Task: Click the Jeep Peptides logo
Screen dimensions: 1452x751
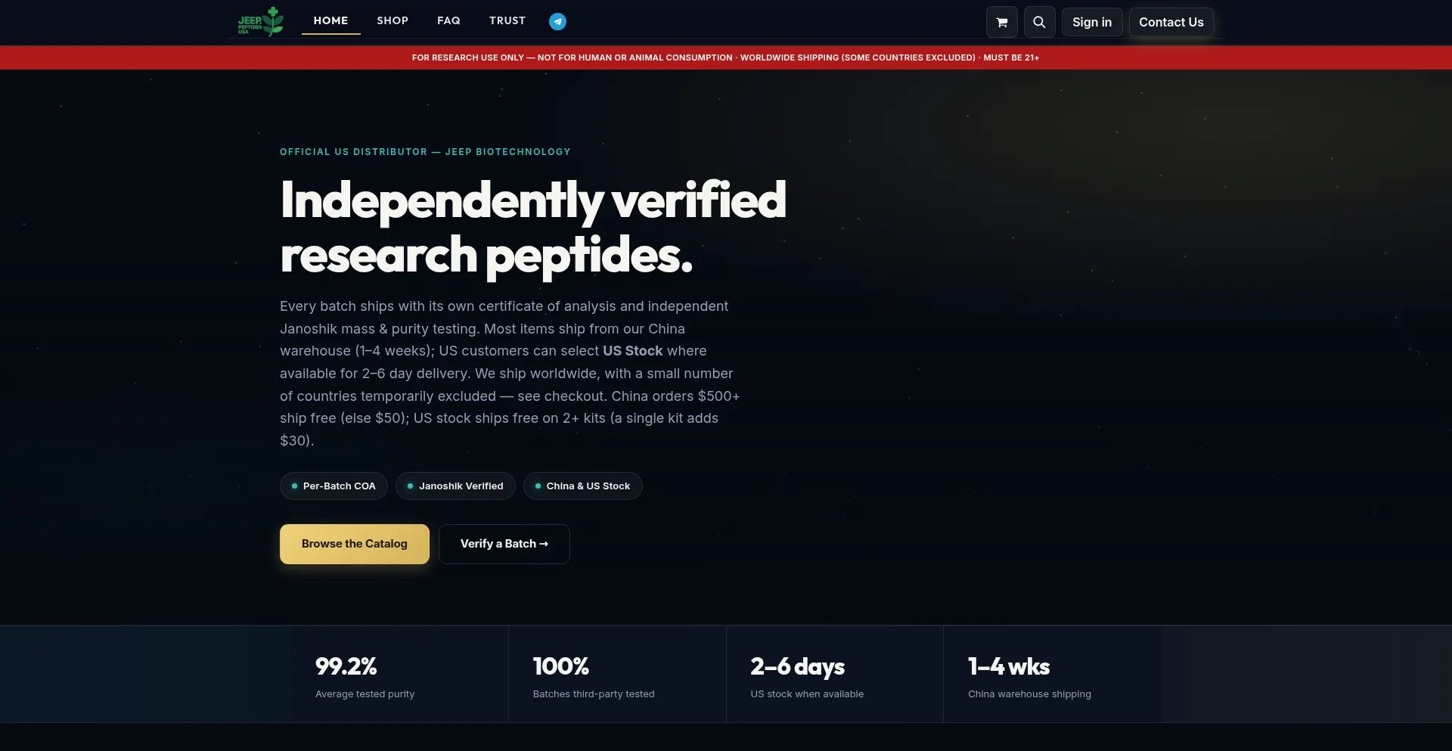Action: coord(261,21)
